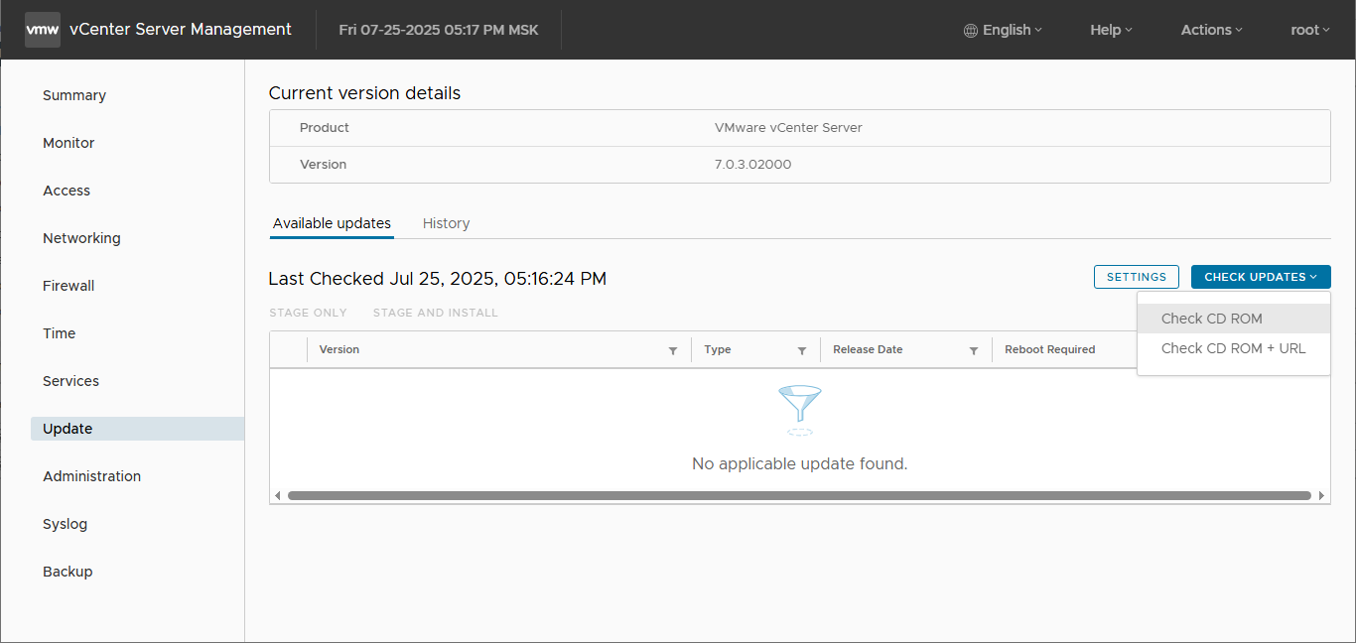Open Firewall section in sidebar
1356x644 pixels.
pos(68,286)
